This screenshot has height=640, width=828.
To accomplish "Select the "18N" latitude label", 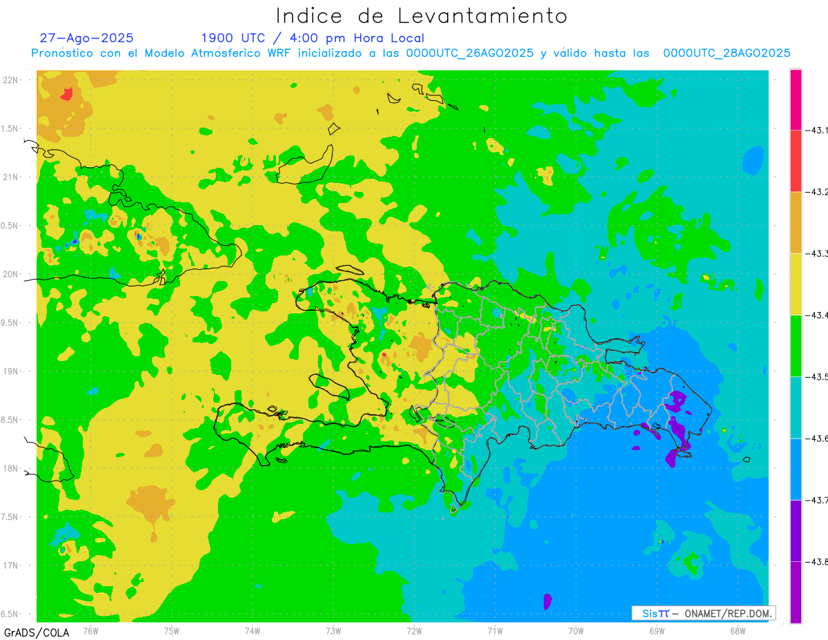I will [x=11, y=469].
